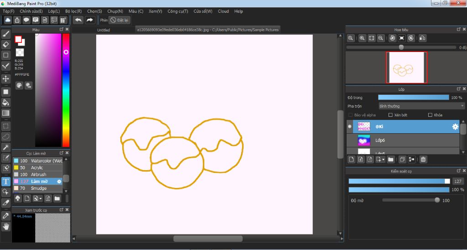Select the Acrylic brush
467x250 pixels.
(38, 168)
